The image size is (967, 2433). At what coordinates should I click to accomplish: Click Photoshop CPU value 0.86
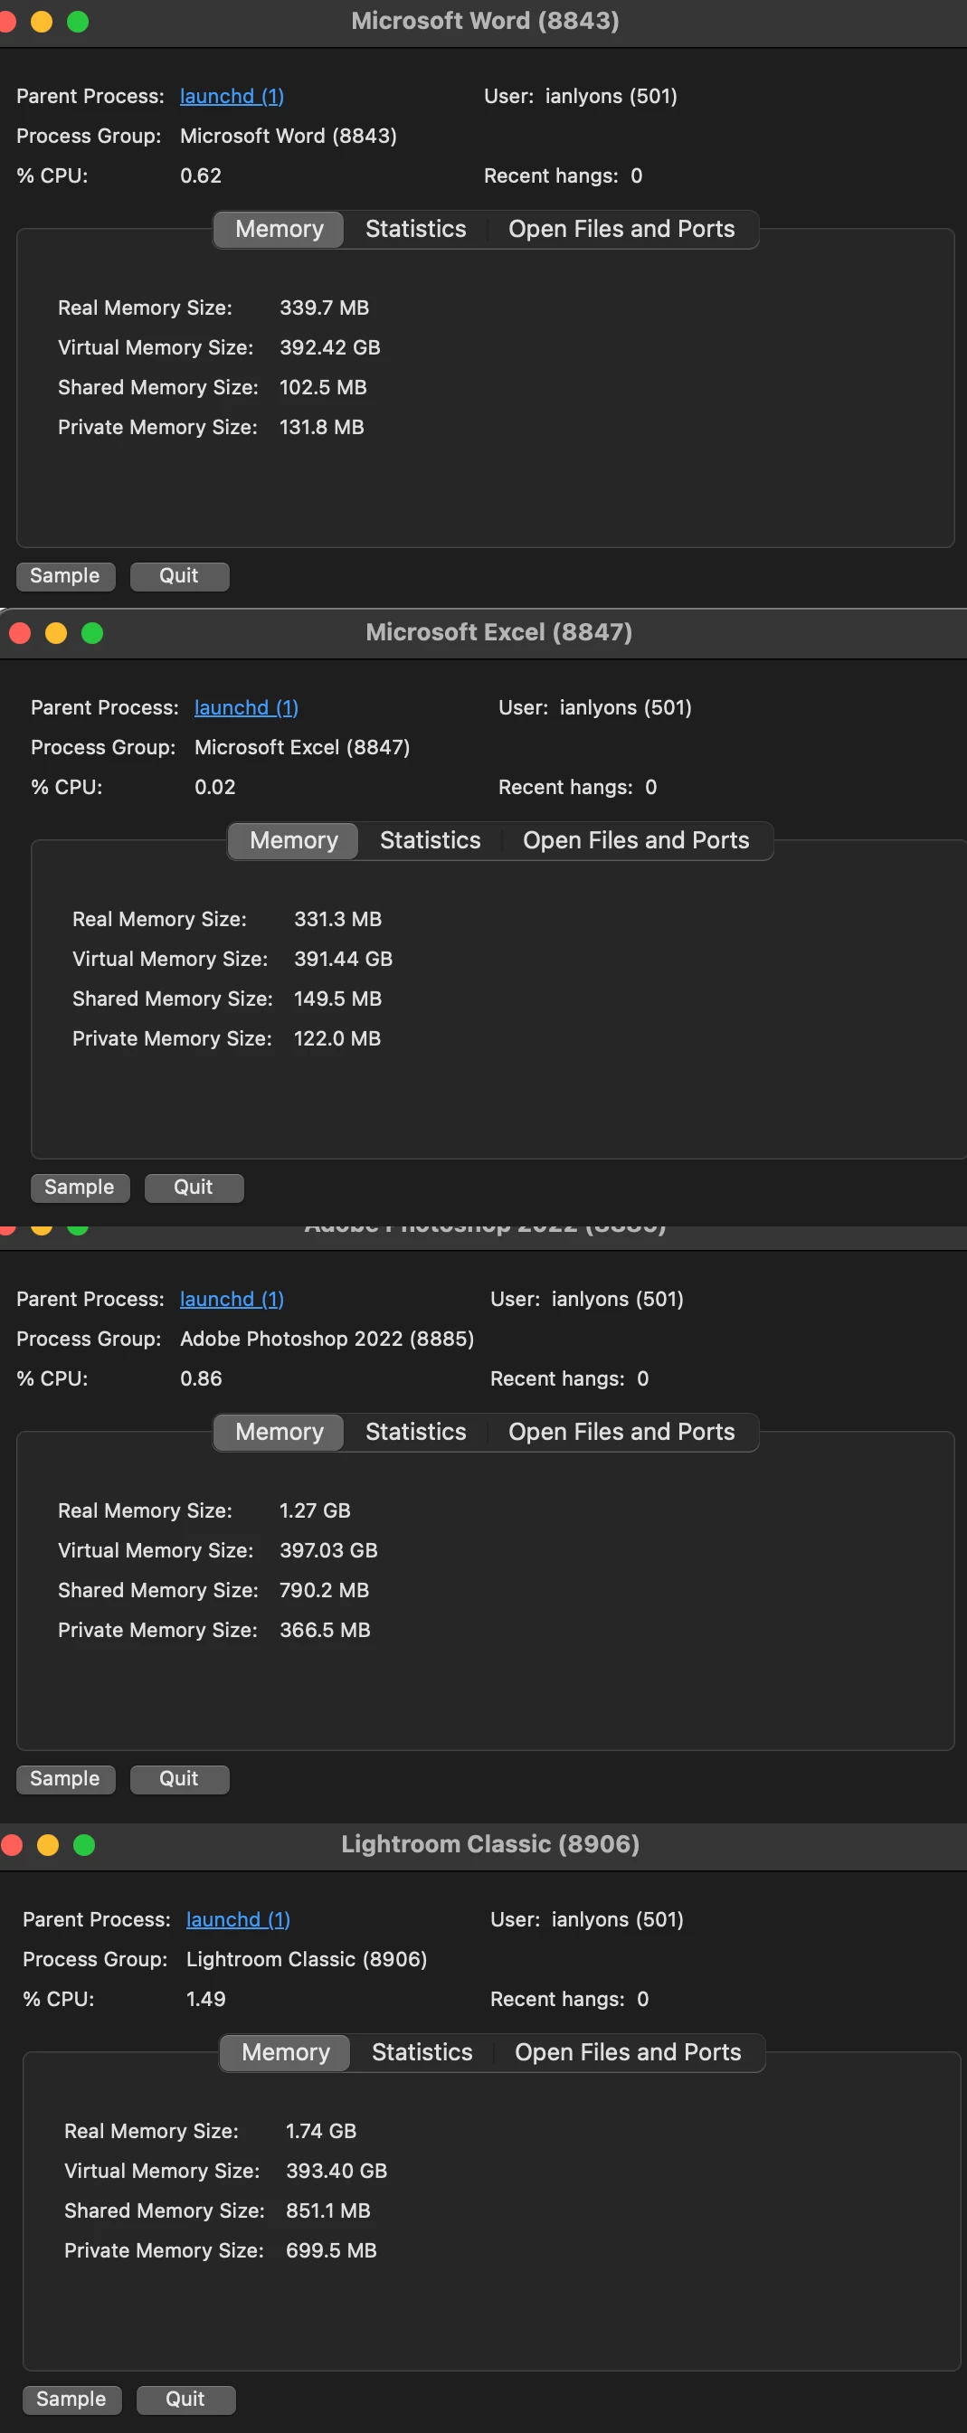point(200,1378)
